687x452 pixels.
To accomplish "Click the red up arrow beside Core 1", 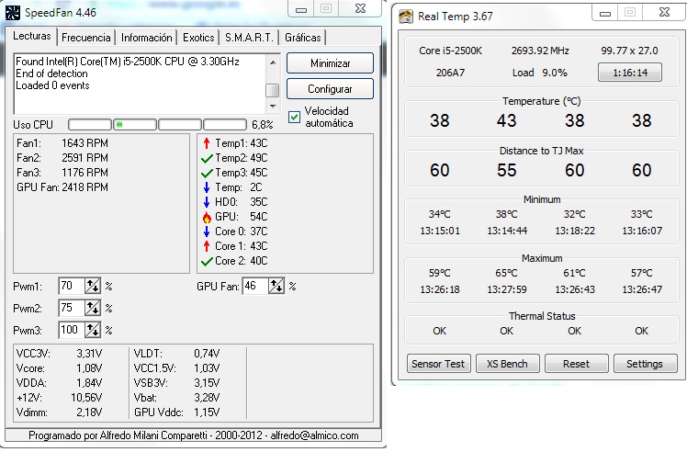I will point(206,246).
